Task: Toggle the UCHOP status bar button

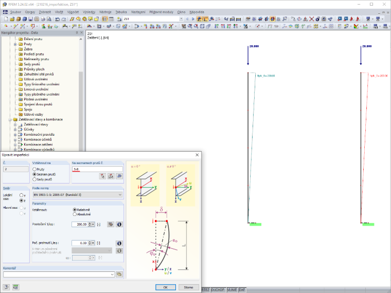Action: tap(218, 290)
